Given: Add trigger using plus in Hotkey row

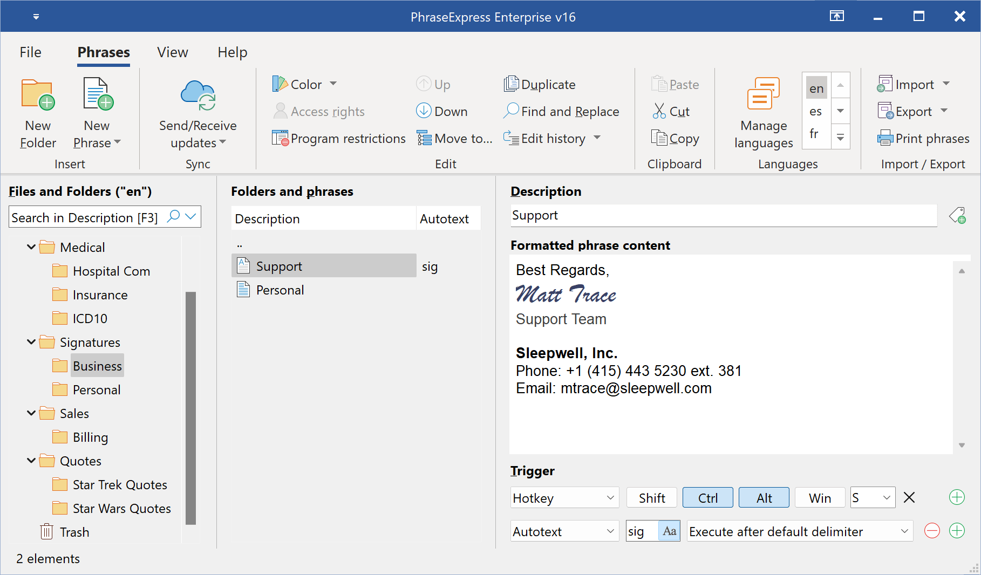Looking at the screenshot, I should coord(957,497).
